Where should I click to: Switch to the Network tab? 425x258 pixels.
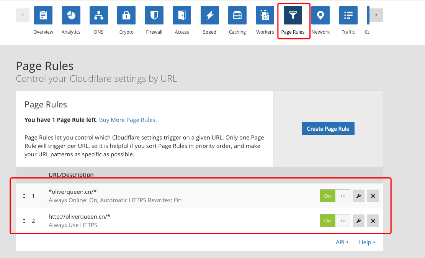[320, 20]
